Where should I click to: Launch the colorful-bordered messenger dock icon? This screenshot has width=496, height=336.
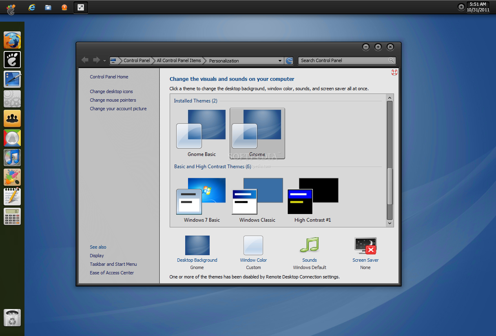click(x=12, y=138)
